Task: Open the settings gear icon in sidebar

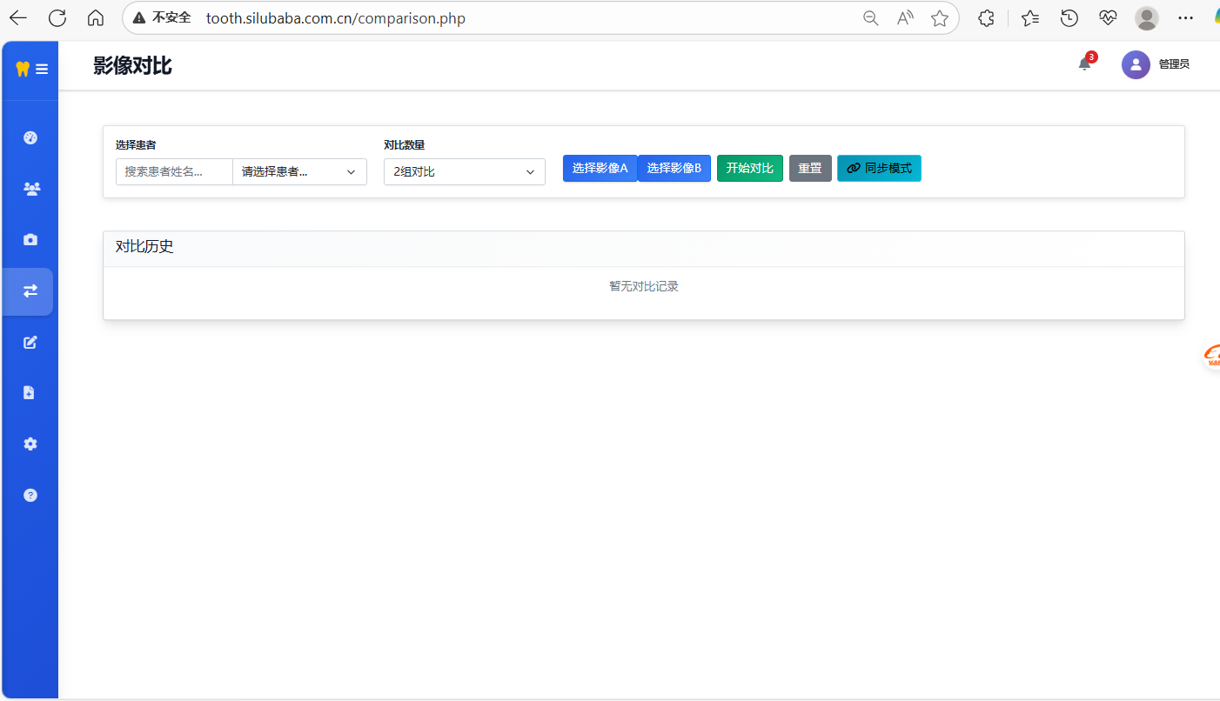Action: [x=30, y=444]
